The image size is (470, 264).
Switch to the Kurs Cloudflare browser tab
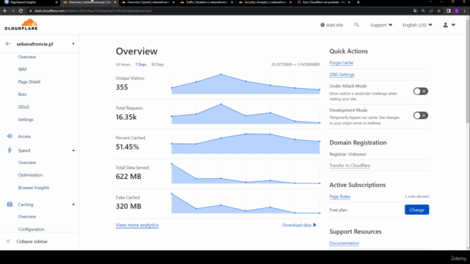coord(323,2)
